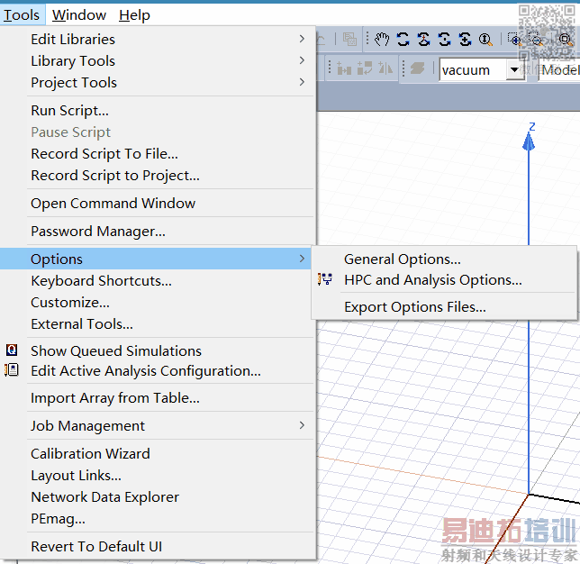
Task: Select the Pan hand tool
Action: (382, 39)
